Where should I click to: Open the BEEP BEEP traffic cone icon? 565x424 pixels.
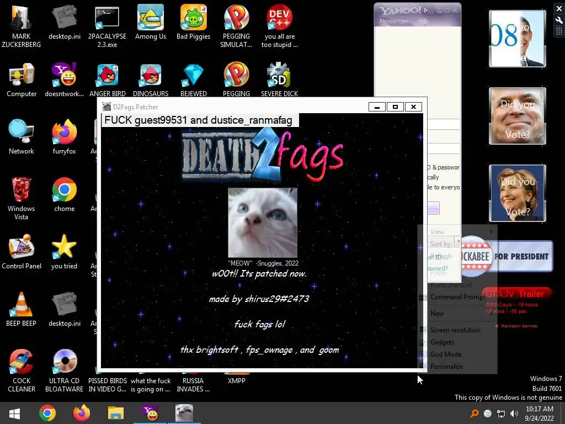point(22,309)
